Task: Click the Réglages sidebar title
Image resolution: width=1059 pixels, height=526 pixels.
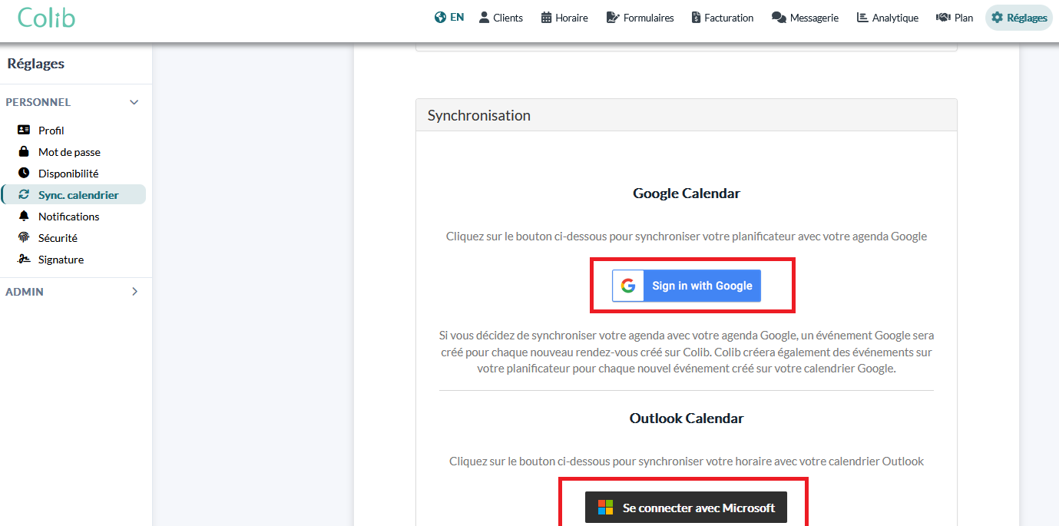Action: coord(36,64)
